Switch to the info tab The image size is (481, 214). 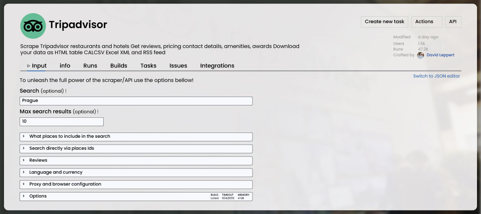coord(65,66)
